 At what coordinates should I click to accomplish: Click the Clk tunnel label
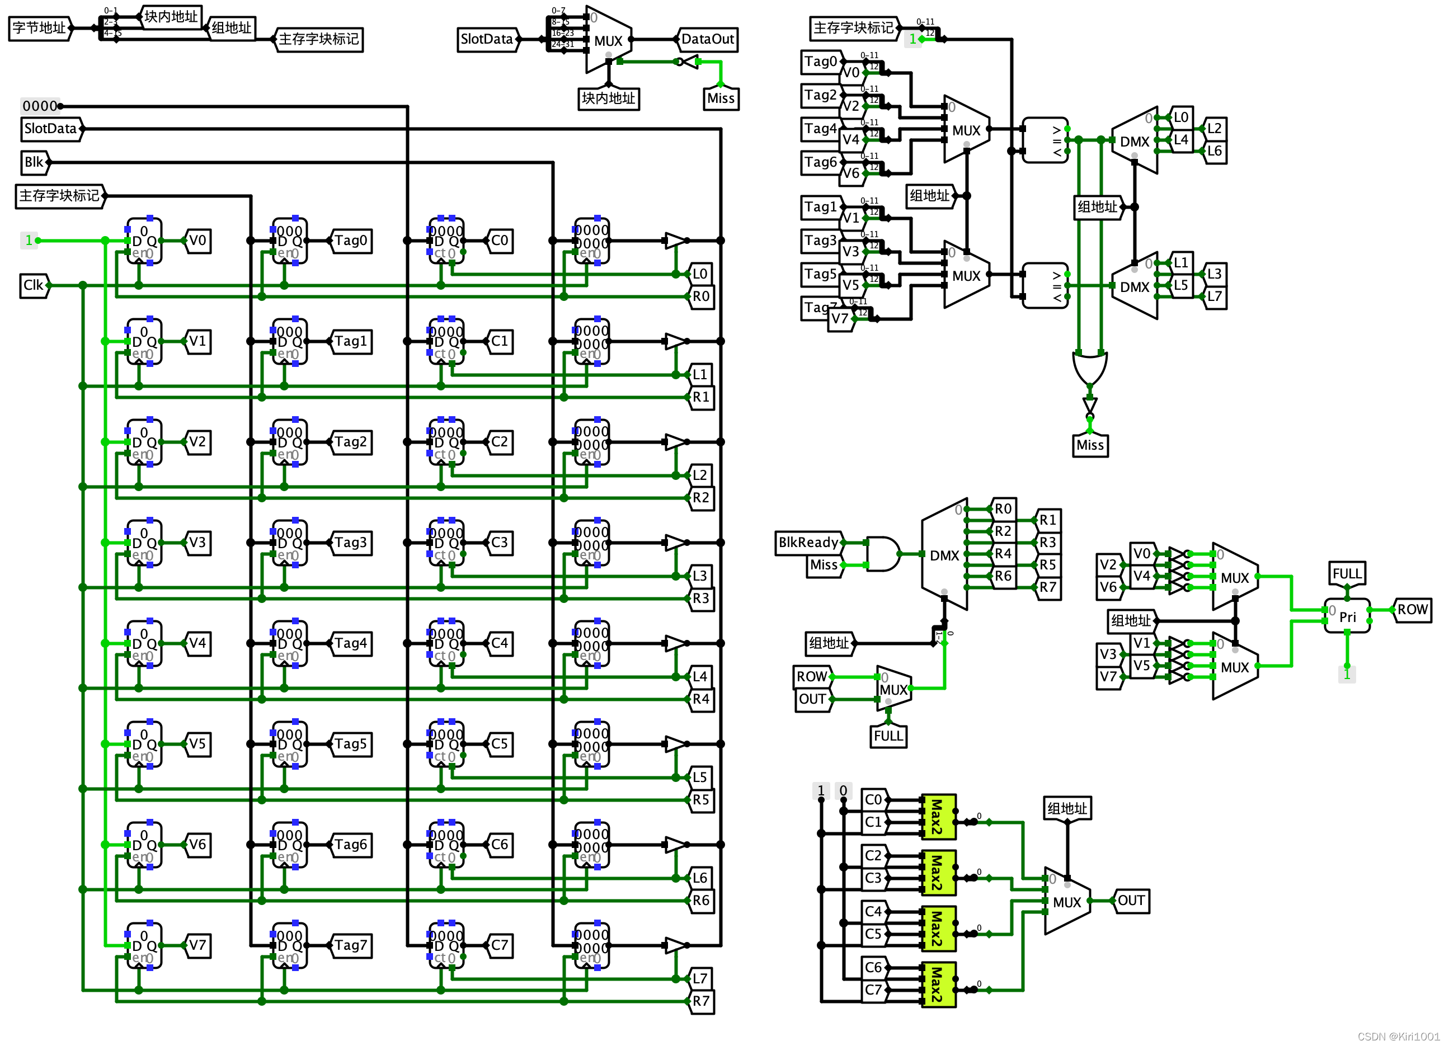point(33,285)
